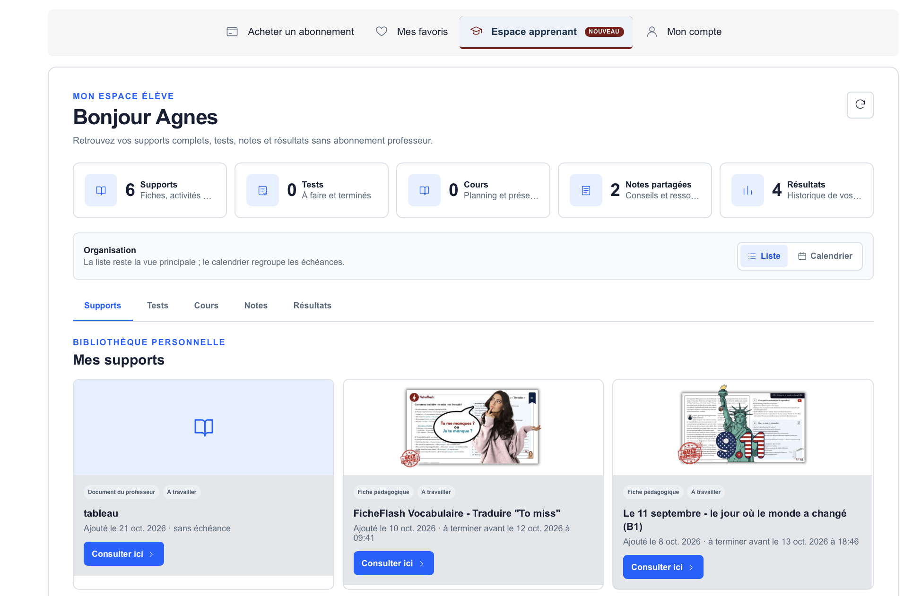
Task: Click the NOUVEAU badge
Action: pyautogui.click(x=604, y=32)
